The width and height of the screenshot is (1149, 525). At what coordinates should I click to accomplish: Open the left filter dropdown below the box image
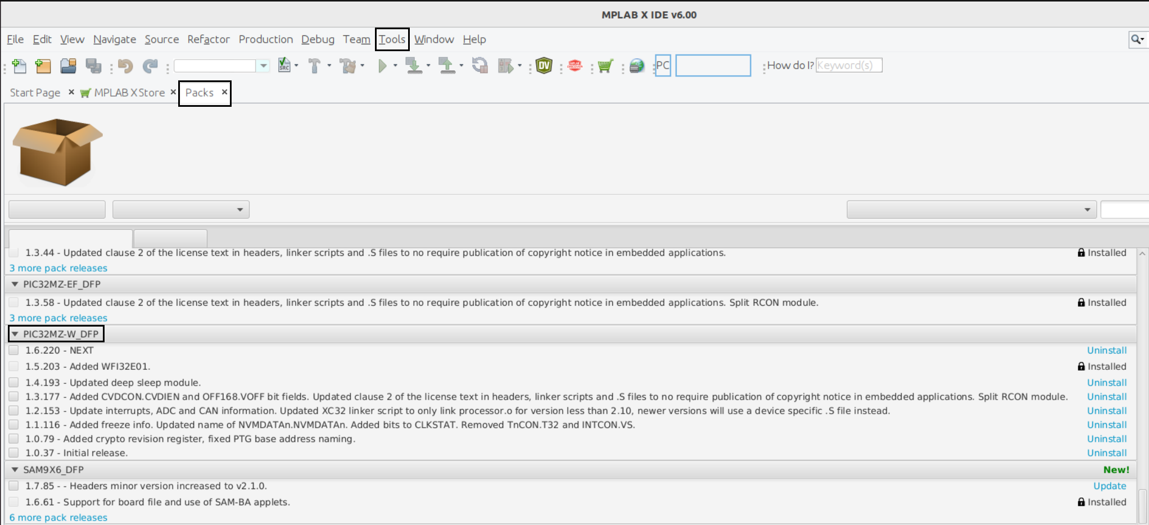[x=181, y=210]
